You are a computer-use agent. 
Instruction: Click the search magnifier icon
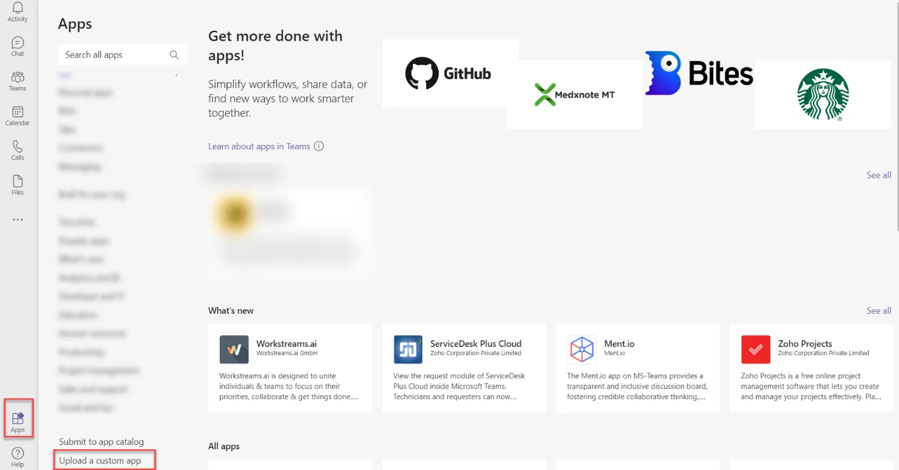tap(174, 55)
